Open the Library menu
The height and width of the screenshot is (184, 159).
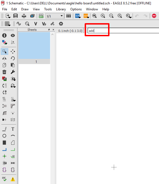[61, 9]
